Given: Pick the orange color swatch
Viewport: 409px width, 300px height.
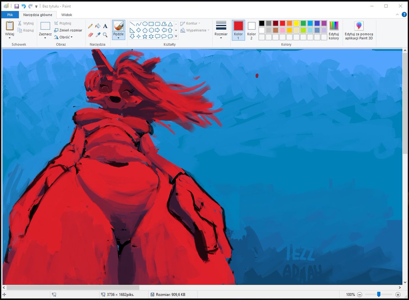Looking at the screenshot, I should (x=289, y=23).
